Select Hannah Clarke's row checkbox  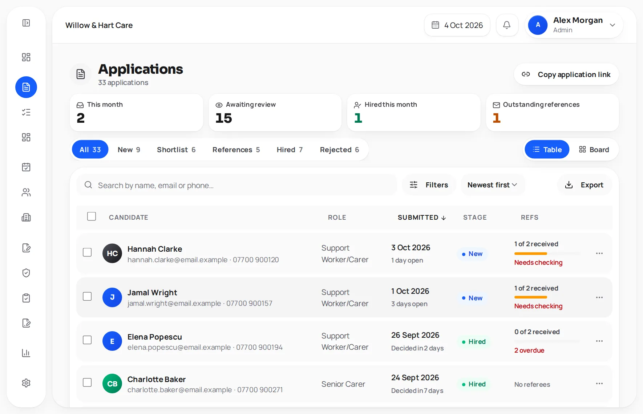pyautogui.click(x=87, y=252)
